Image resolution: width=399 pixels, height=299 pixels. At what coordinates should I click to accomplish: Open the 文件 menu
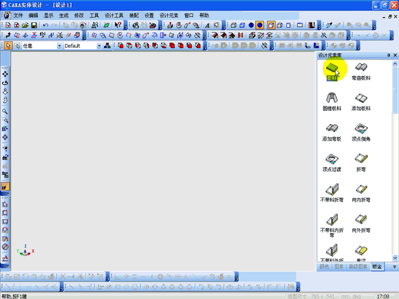pos(18,16)
